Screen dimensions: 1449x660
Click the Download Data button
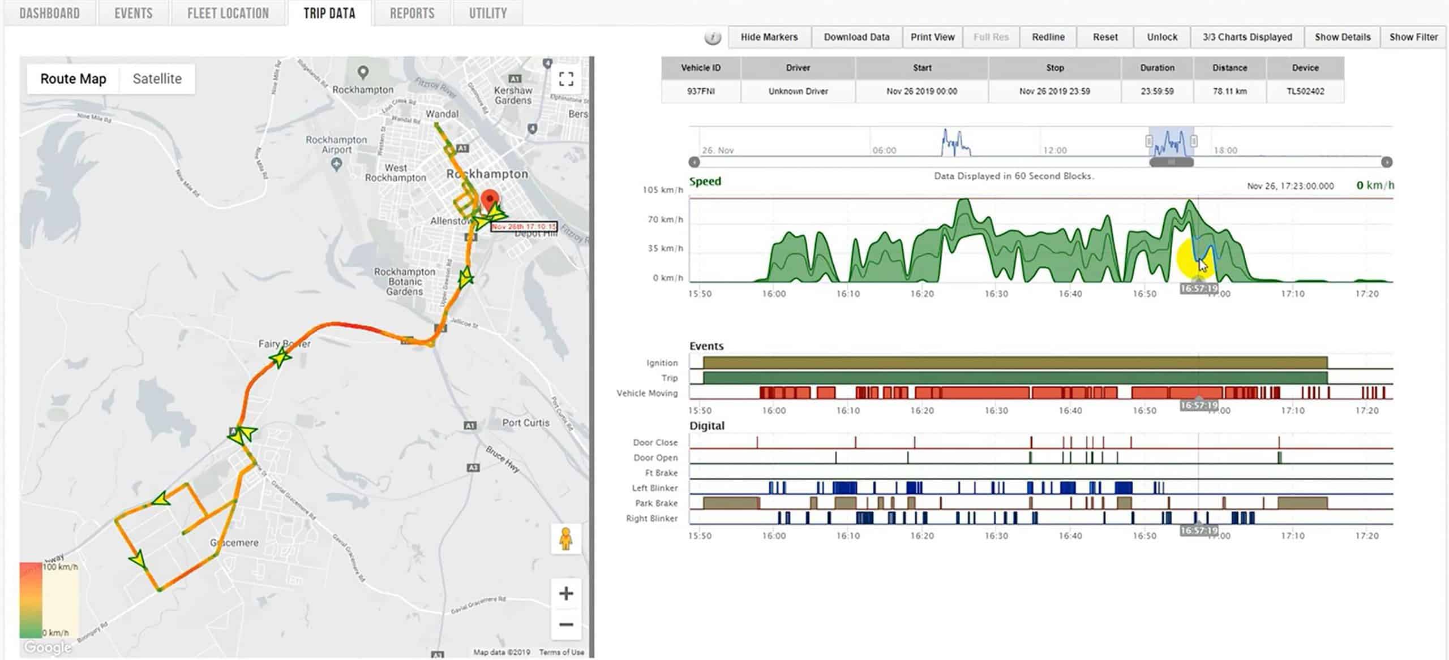pyautogui.click(x=856, y=37)
